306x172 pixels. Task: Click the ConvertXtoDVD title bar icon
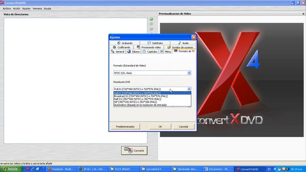point(2,3)
